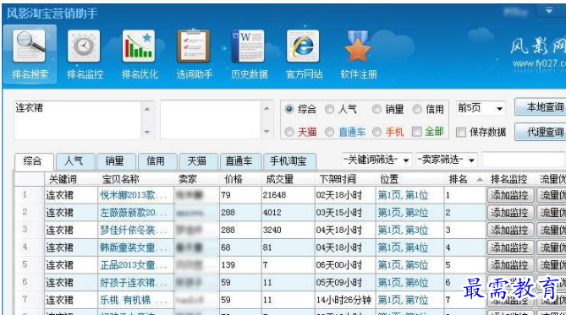Click the 关键词 column header
The width and height of the screenshot is (566, 315).
(x=63, y=179)
